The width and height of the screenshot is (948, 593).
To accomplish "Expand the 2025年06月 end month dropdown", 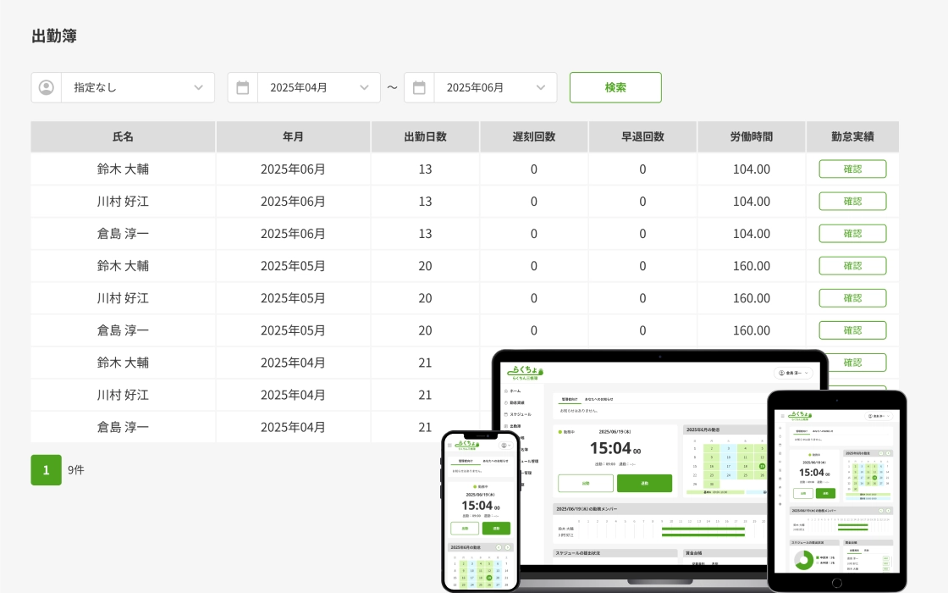I will pyautogui.click(x=495, y=87).
